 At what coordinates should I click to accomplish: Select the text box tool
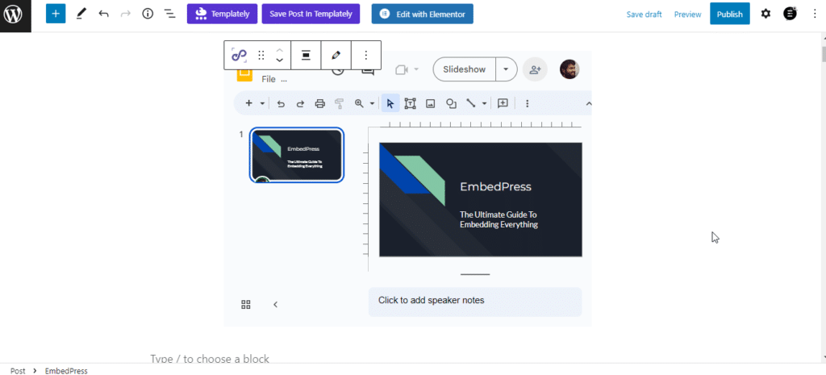(x=410, y=104)
